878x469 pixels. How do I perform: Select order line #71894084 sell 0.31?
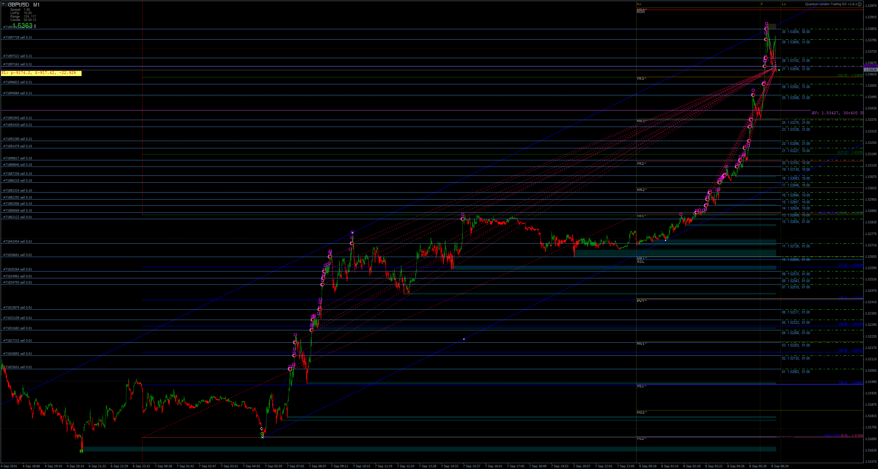(18, 93)
